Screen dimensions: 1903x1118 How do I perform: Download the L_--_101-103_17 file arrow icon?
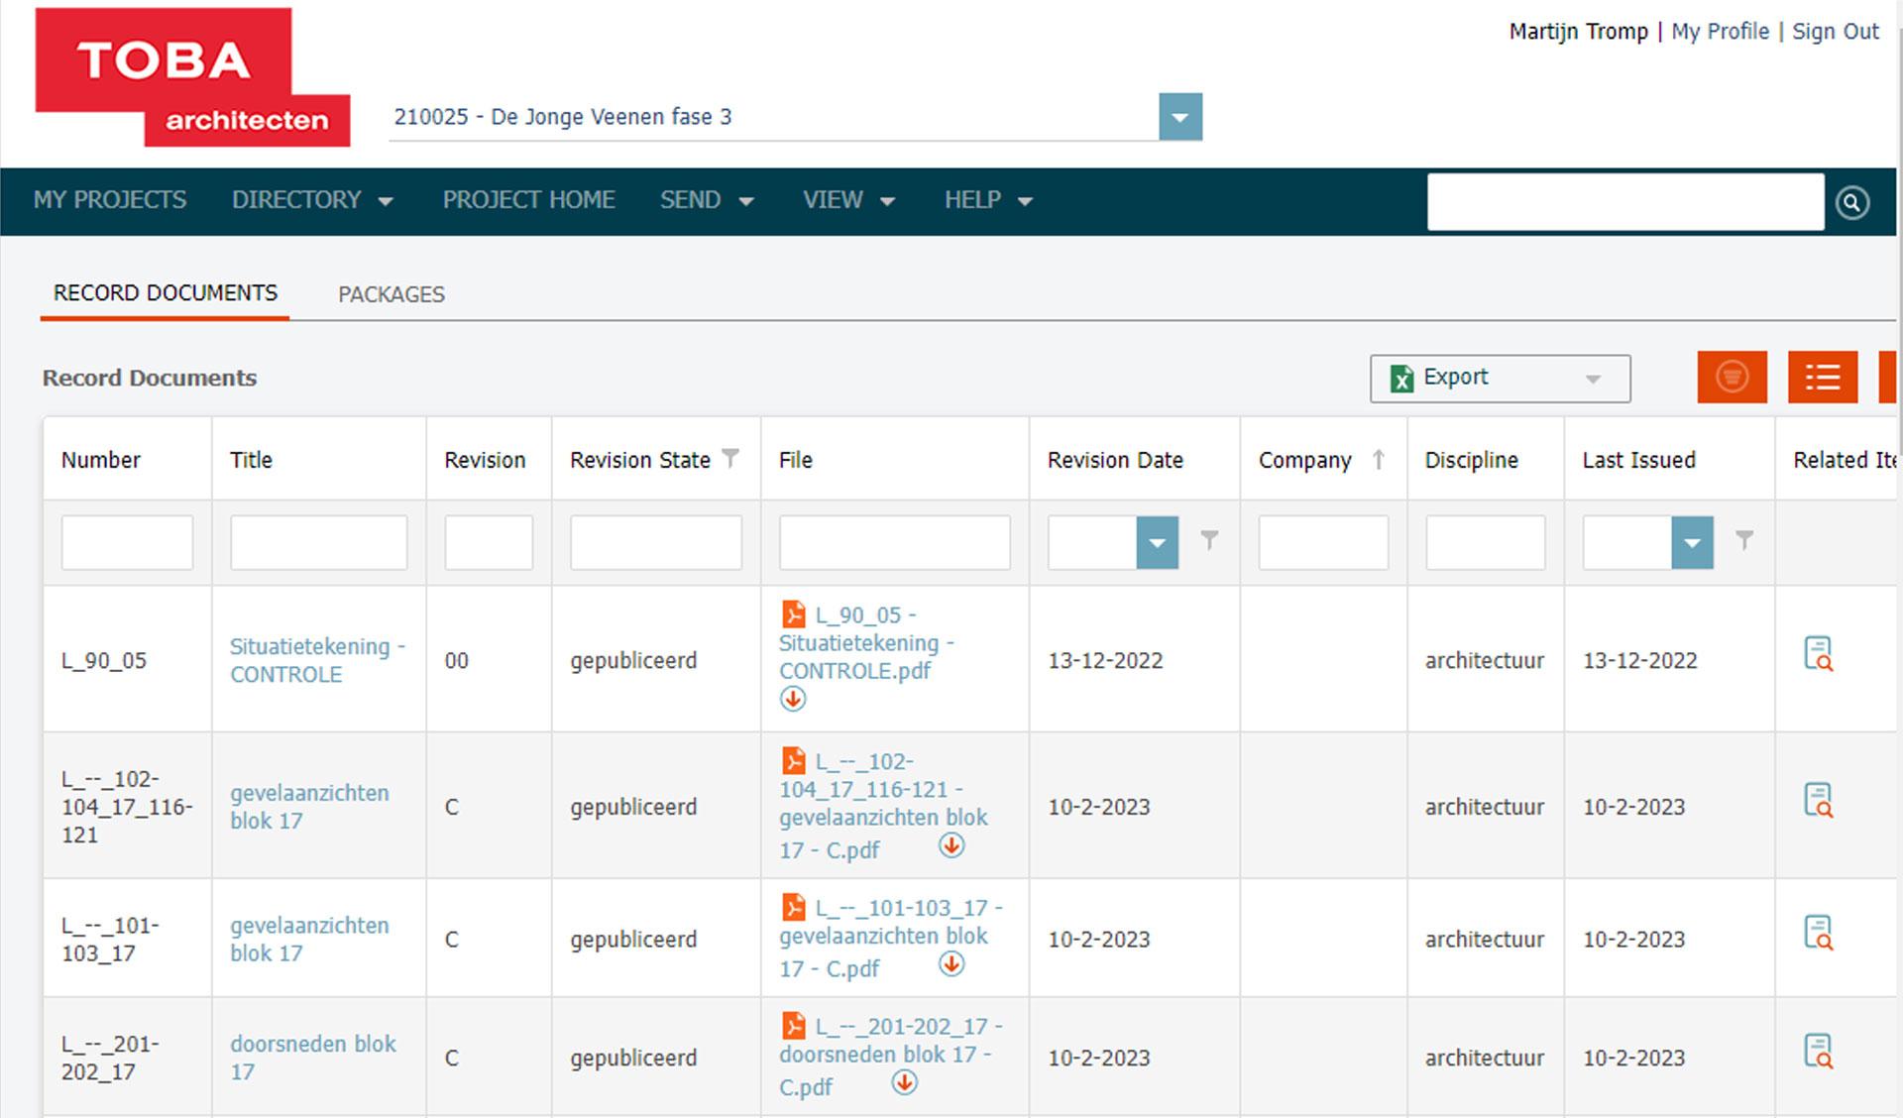coord(951,964)
